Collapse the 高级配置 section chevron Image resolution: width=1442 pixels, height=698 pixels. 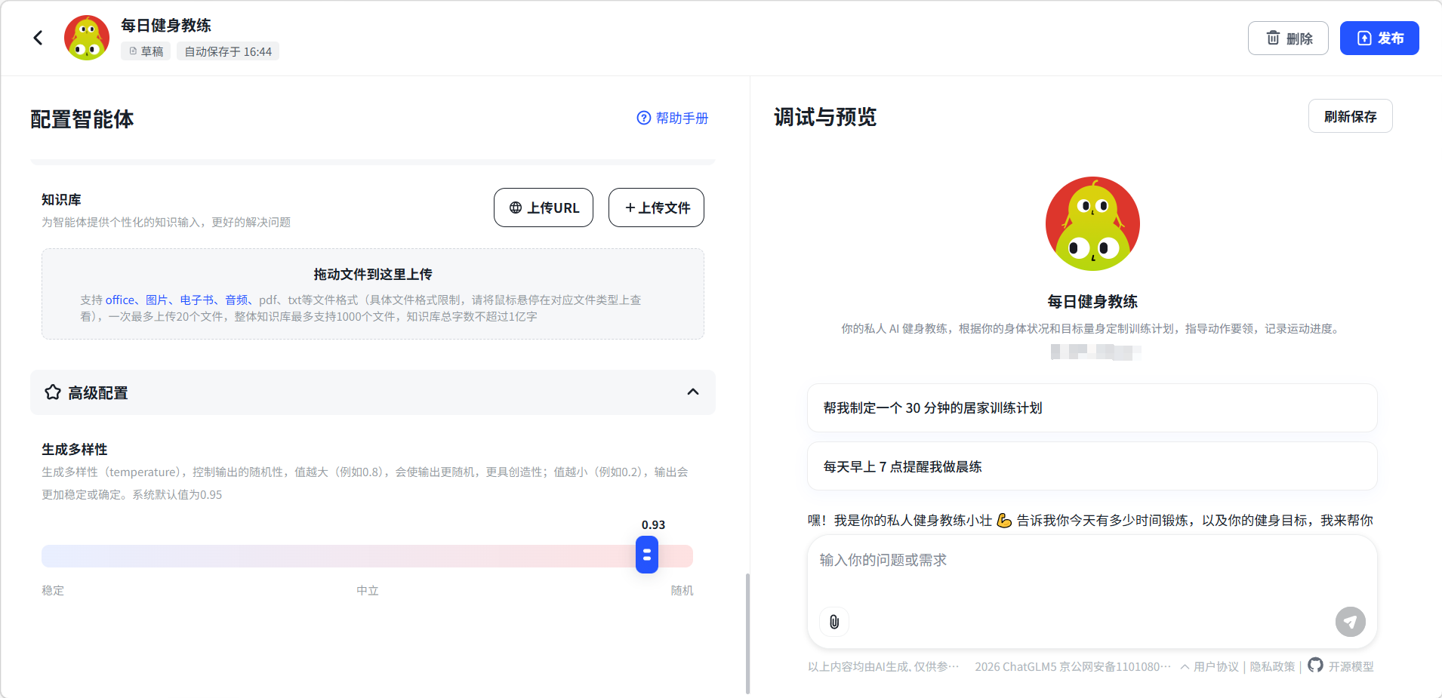click(692, 392)
